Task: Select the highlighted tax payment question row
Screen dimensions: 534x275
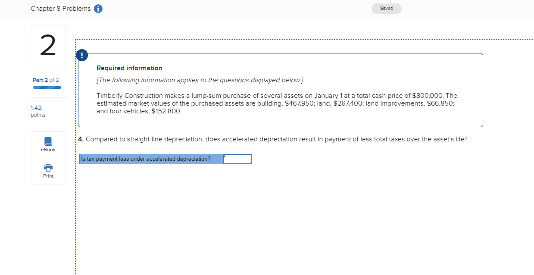Action: coord(151,159)
